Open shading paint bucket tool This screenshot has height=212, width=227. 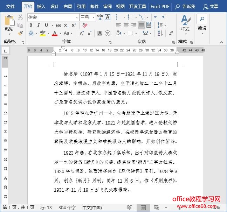[118, 33]
